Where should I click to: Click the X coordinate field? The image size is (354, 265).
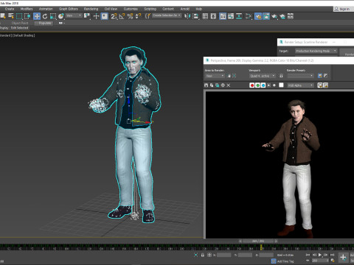(223, 255)
